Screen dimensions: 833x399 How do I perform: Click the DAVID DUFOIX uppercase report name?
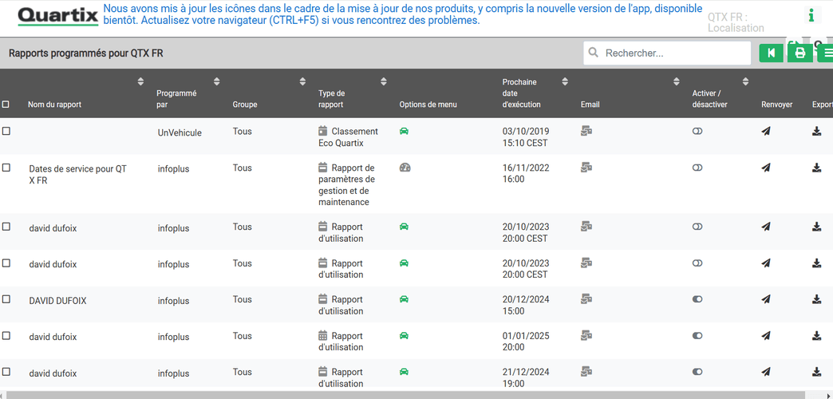point(57,301)
